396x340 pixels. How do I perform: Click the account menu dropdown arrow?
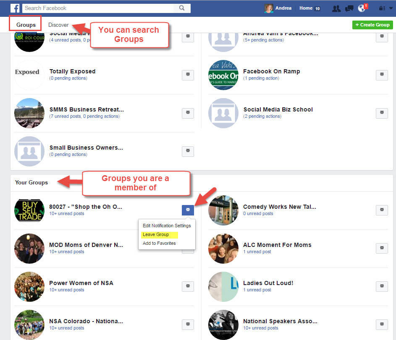click(391, 8)
